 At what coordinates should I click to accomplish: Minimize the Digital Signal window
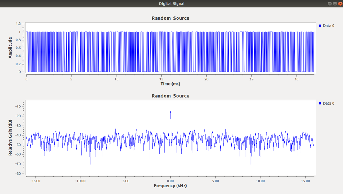click(x=330, y=3)
